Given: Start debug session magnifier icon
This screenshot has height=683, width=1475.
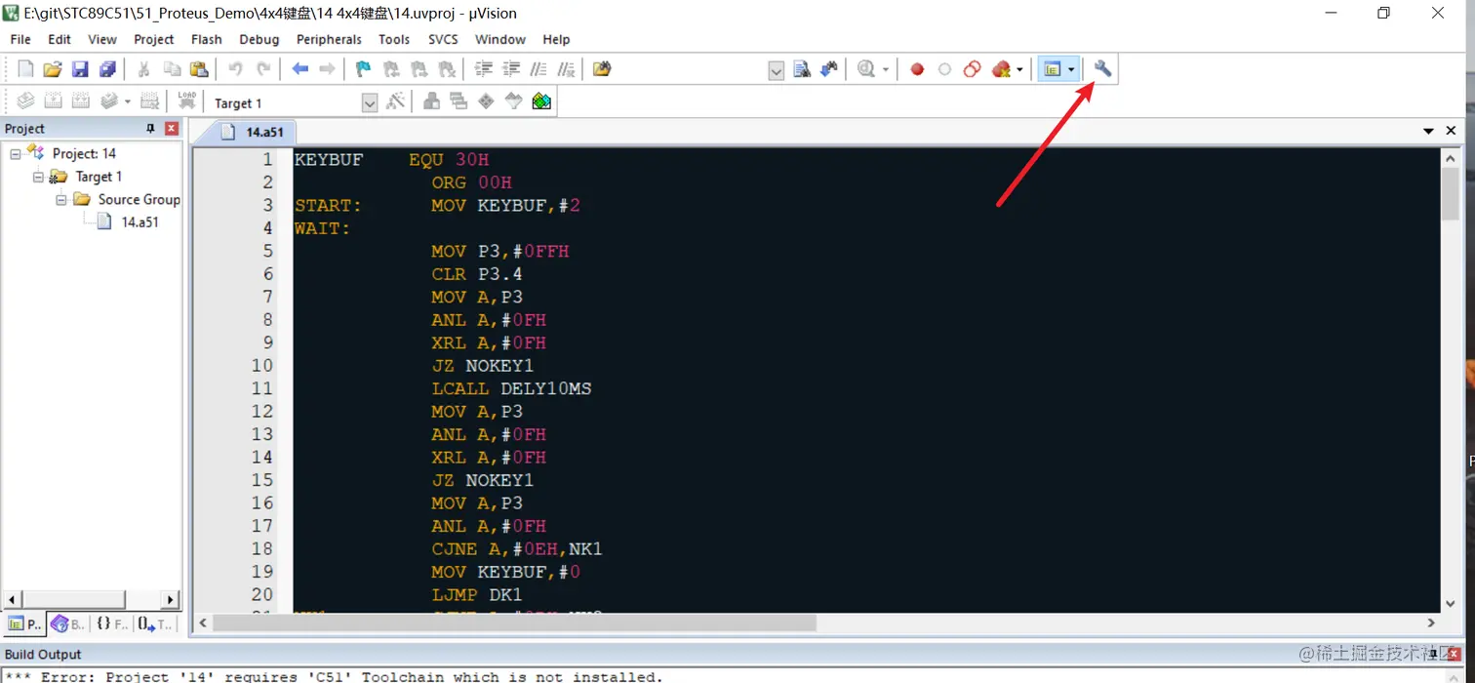Looking at the screenshot, I should pyautogui.click(x=865, y=69).
